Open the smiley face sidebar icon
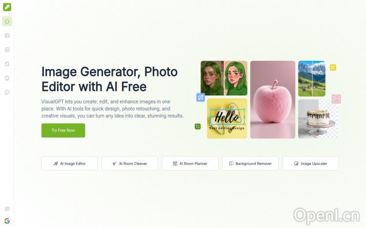Screen dimensions: 366x228 7,92
